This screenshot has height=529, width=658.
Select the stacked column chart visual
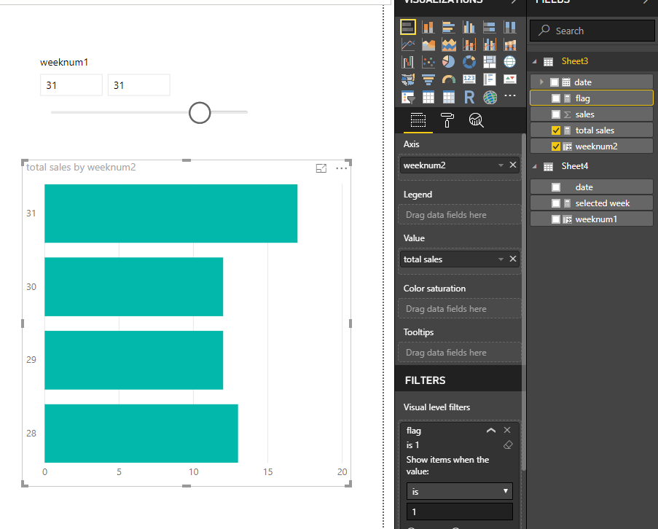point(428,27)
